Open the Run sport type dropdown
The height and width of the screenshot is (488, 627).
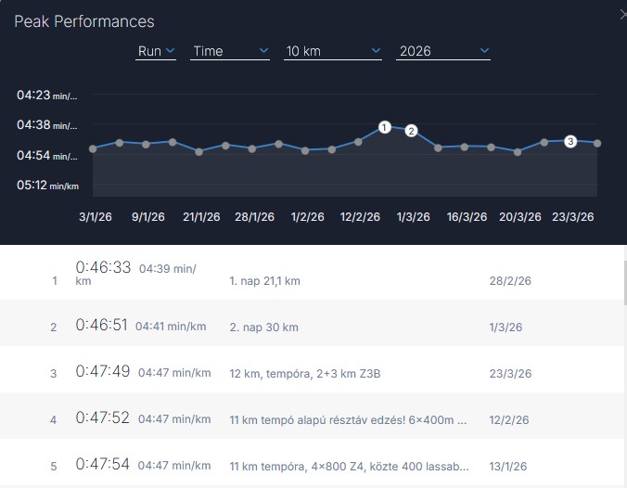(156, 51)
